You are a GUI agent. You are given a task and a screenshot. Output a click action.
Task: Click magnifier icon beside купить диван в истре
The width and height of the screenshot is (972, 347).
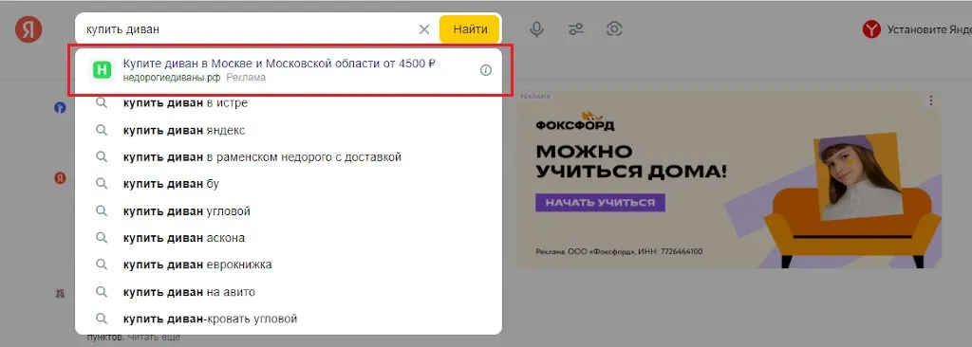click(101, 102)
